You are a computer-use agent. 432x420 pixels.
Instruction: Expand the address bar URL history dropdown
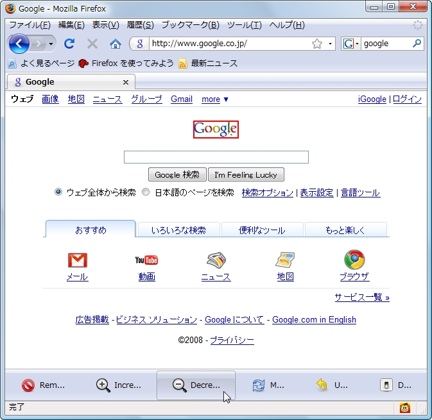tap(330, 44)
